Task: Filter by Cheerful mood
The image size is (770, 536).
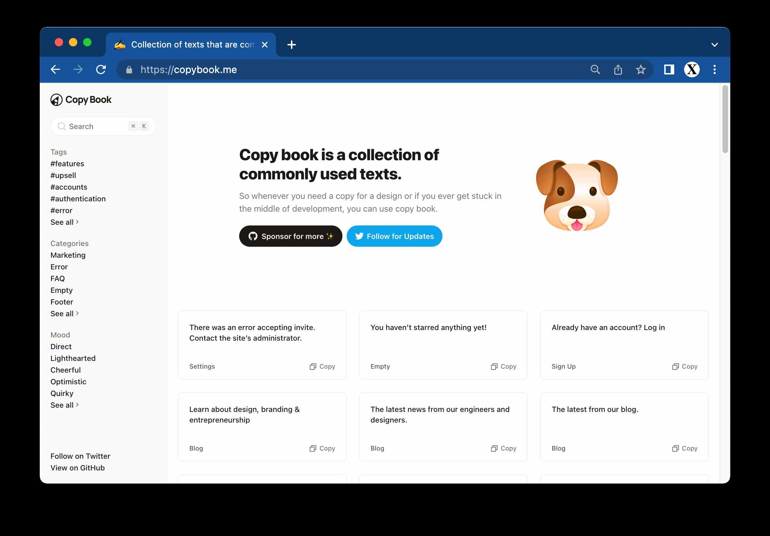Action: coord(66,370)
